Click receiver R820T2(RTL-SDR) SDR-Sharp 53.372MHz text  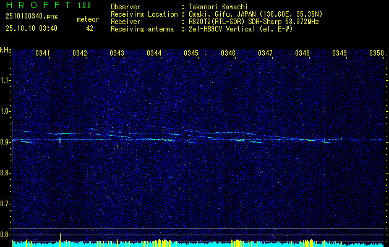[254, 22]
